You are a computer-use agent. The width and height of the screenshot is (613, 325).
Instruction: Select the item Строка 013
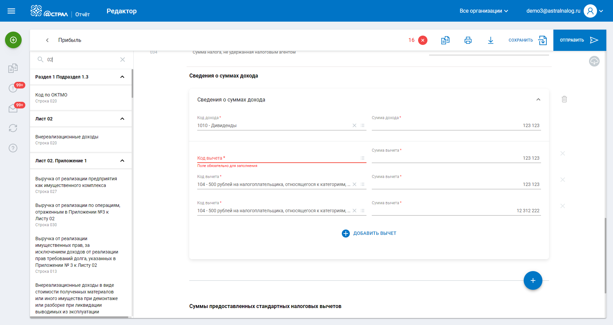click(81, 255)
